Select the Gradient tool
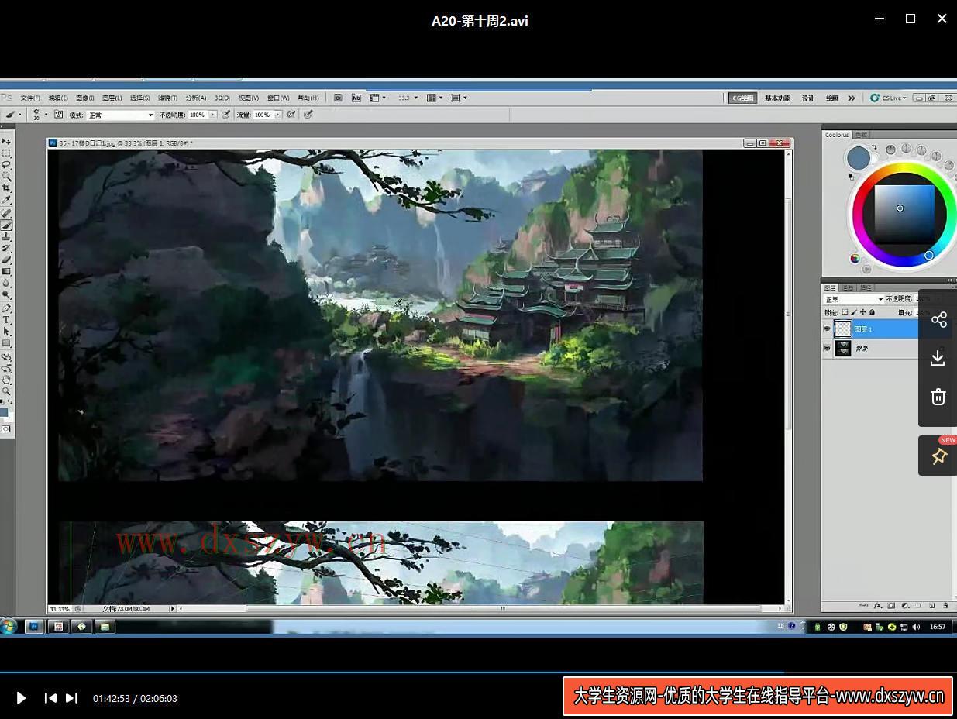This screenshot has width=957, height=719. pyautogui.click(x=6, y=270)
